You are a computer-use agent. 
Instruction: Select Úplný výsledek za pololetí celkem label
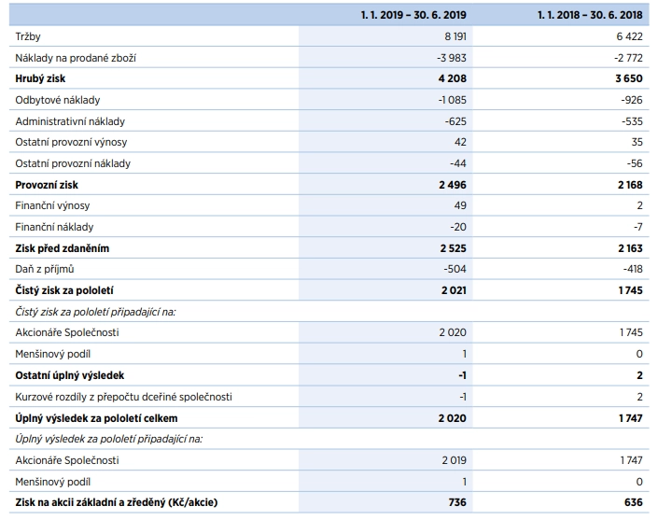click(96, 418)
